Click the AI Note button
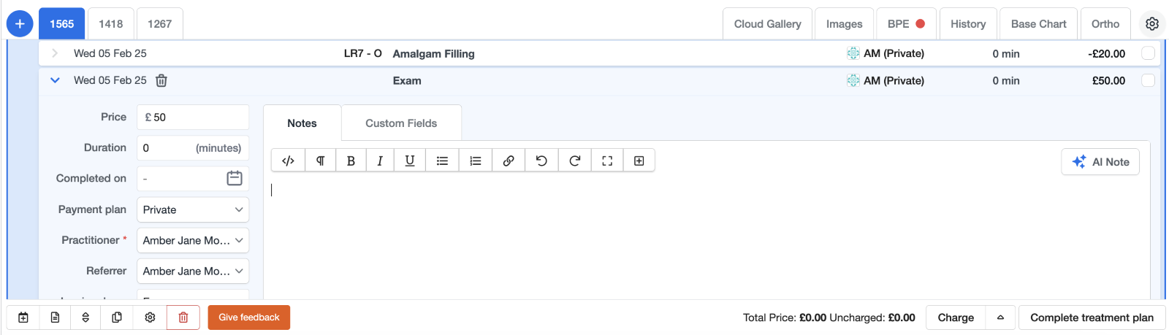The image size is (1169, 335). pos(1100,162)
